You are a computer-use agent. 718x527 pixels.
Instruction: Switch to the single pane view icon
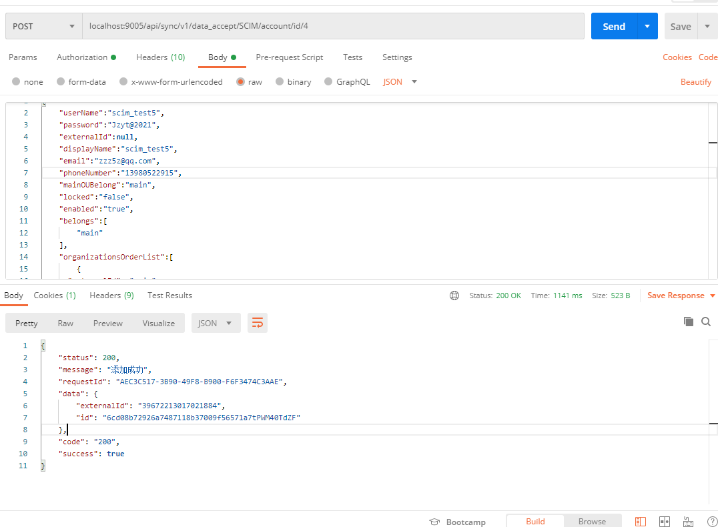[640, 522]
